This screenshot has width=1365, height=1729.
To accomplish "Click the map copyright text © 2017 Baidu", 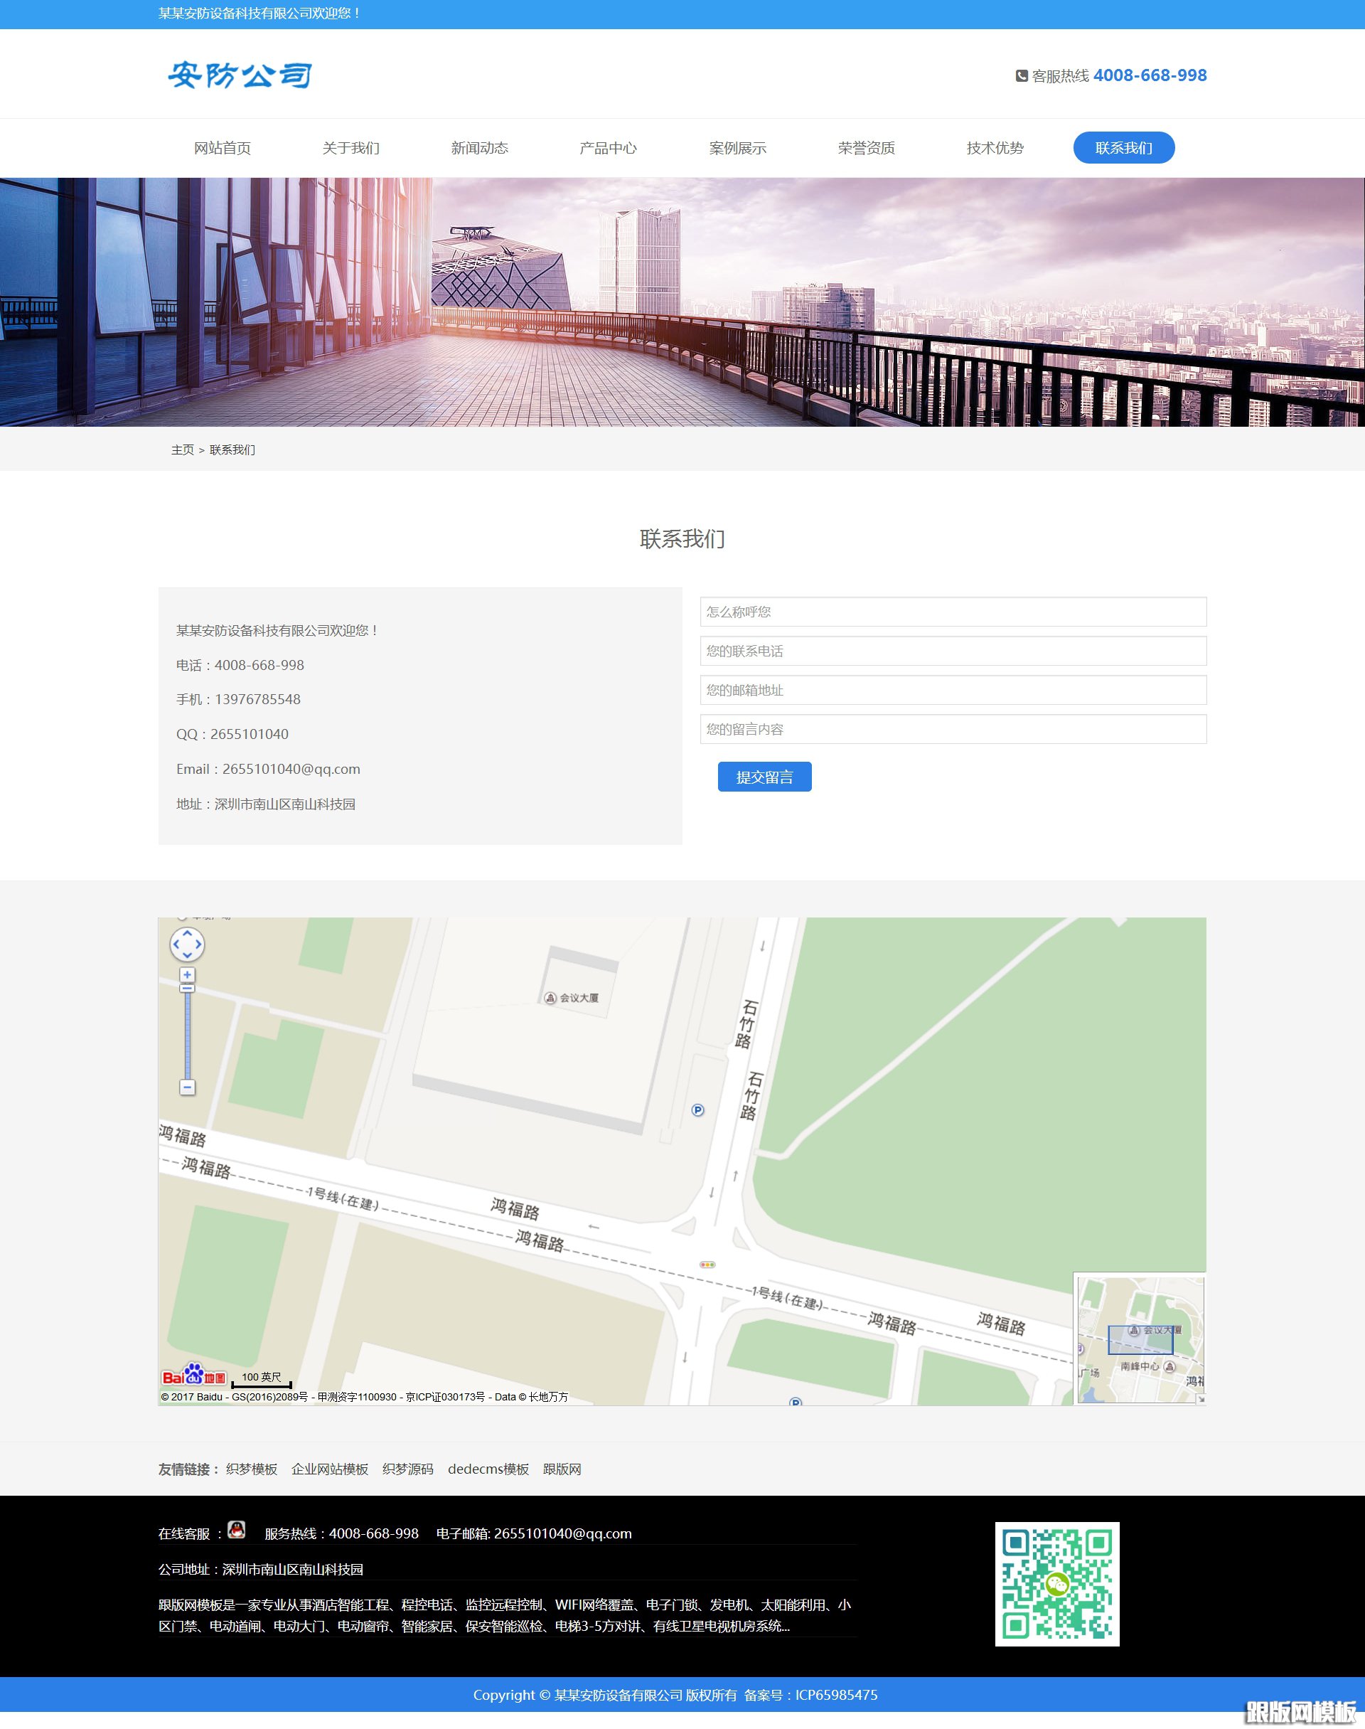I will [x=365, y=1396].
